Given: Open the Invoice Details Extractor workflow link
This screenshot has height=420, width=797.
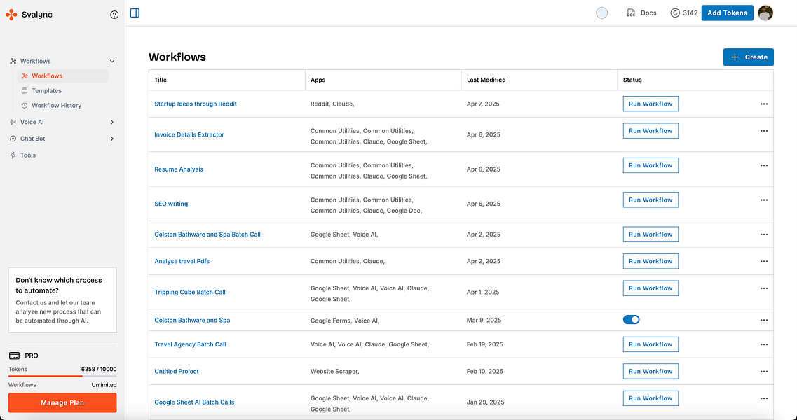Looking at the screenshot, I should 189,134.
